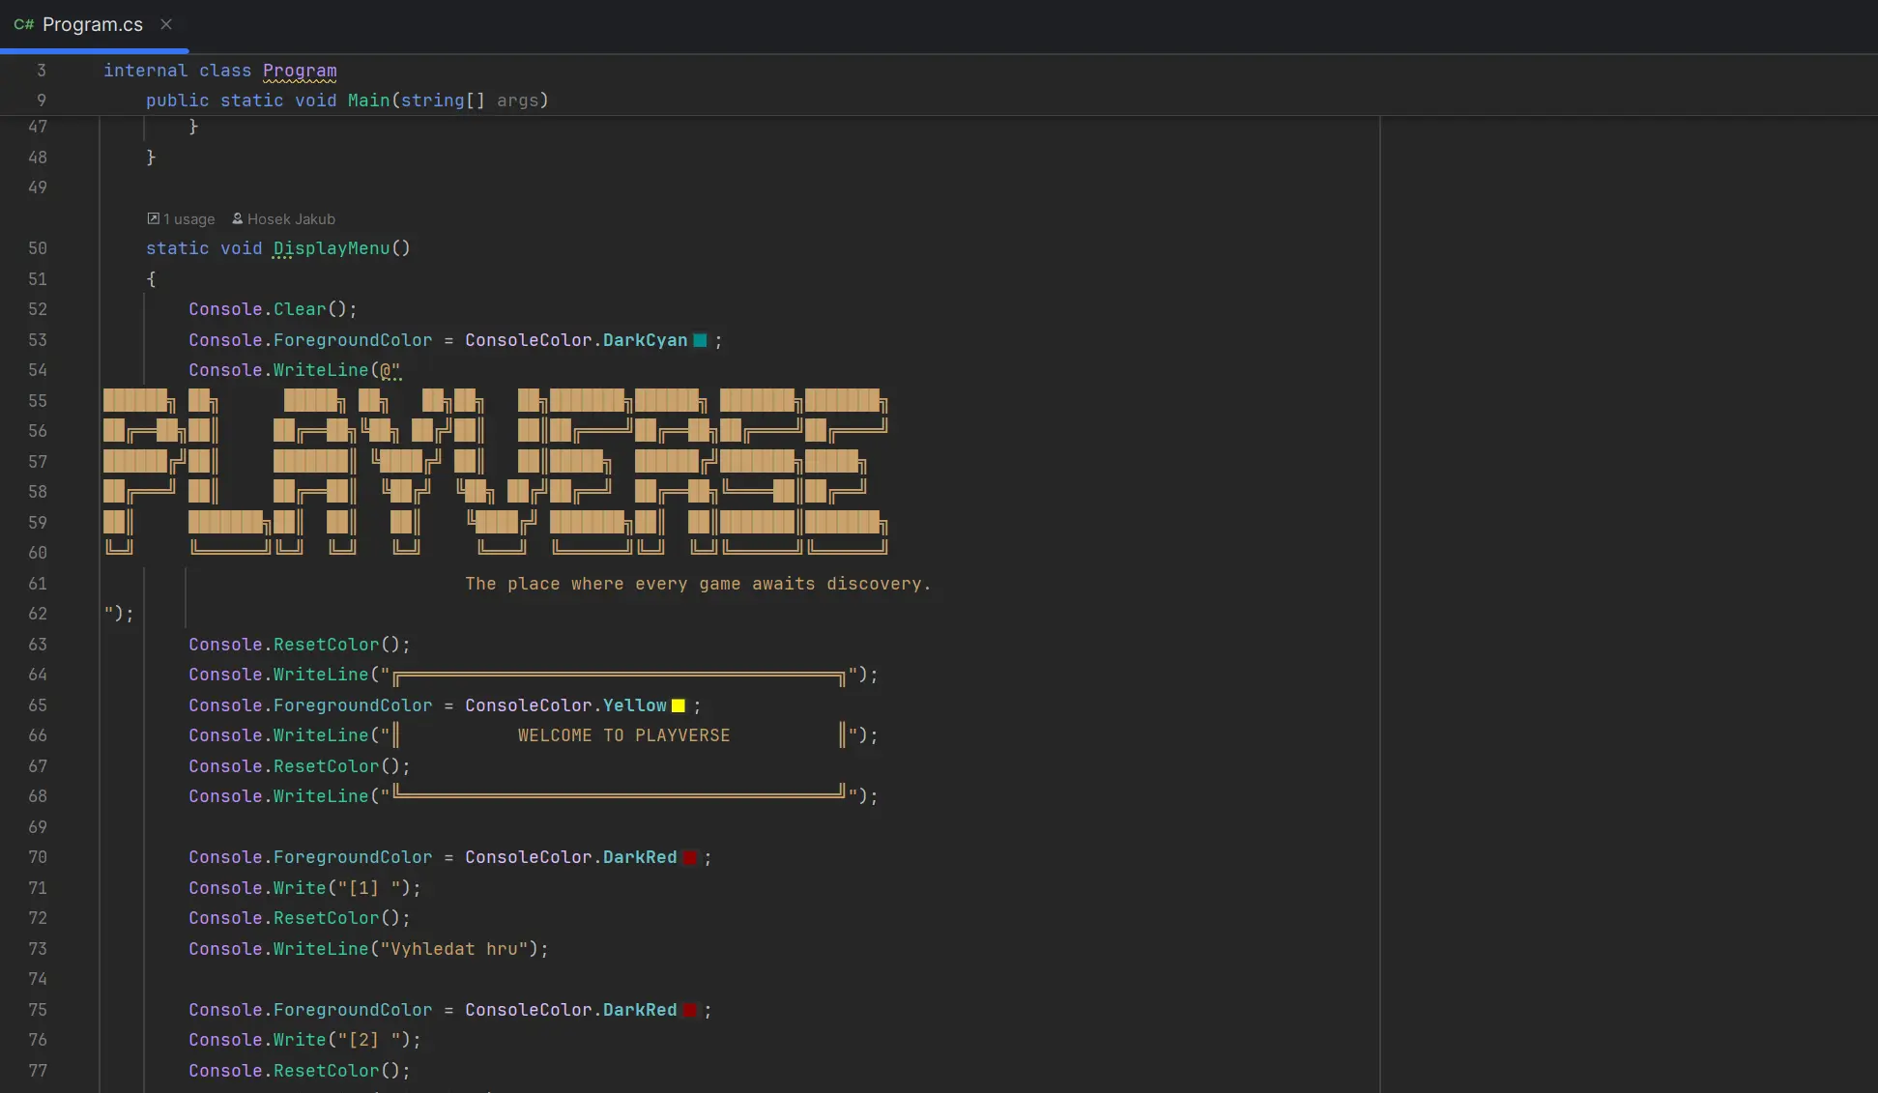
Task: Select the Program.cs editor tab
Action: tap(92, 24)
